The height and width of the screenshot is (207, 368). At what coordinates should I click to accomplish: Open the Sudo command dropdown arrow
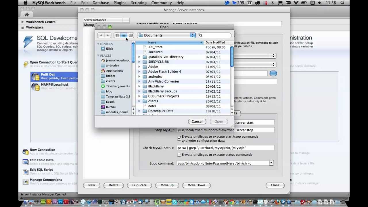click(x=271, y=163)
